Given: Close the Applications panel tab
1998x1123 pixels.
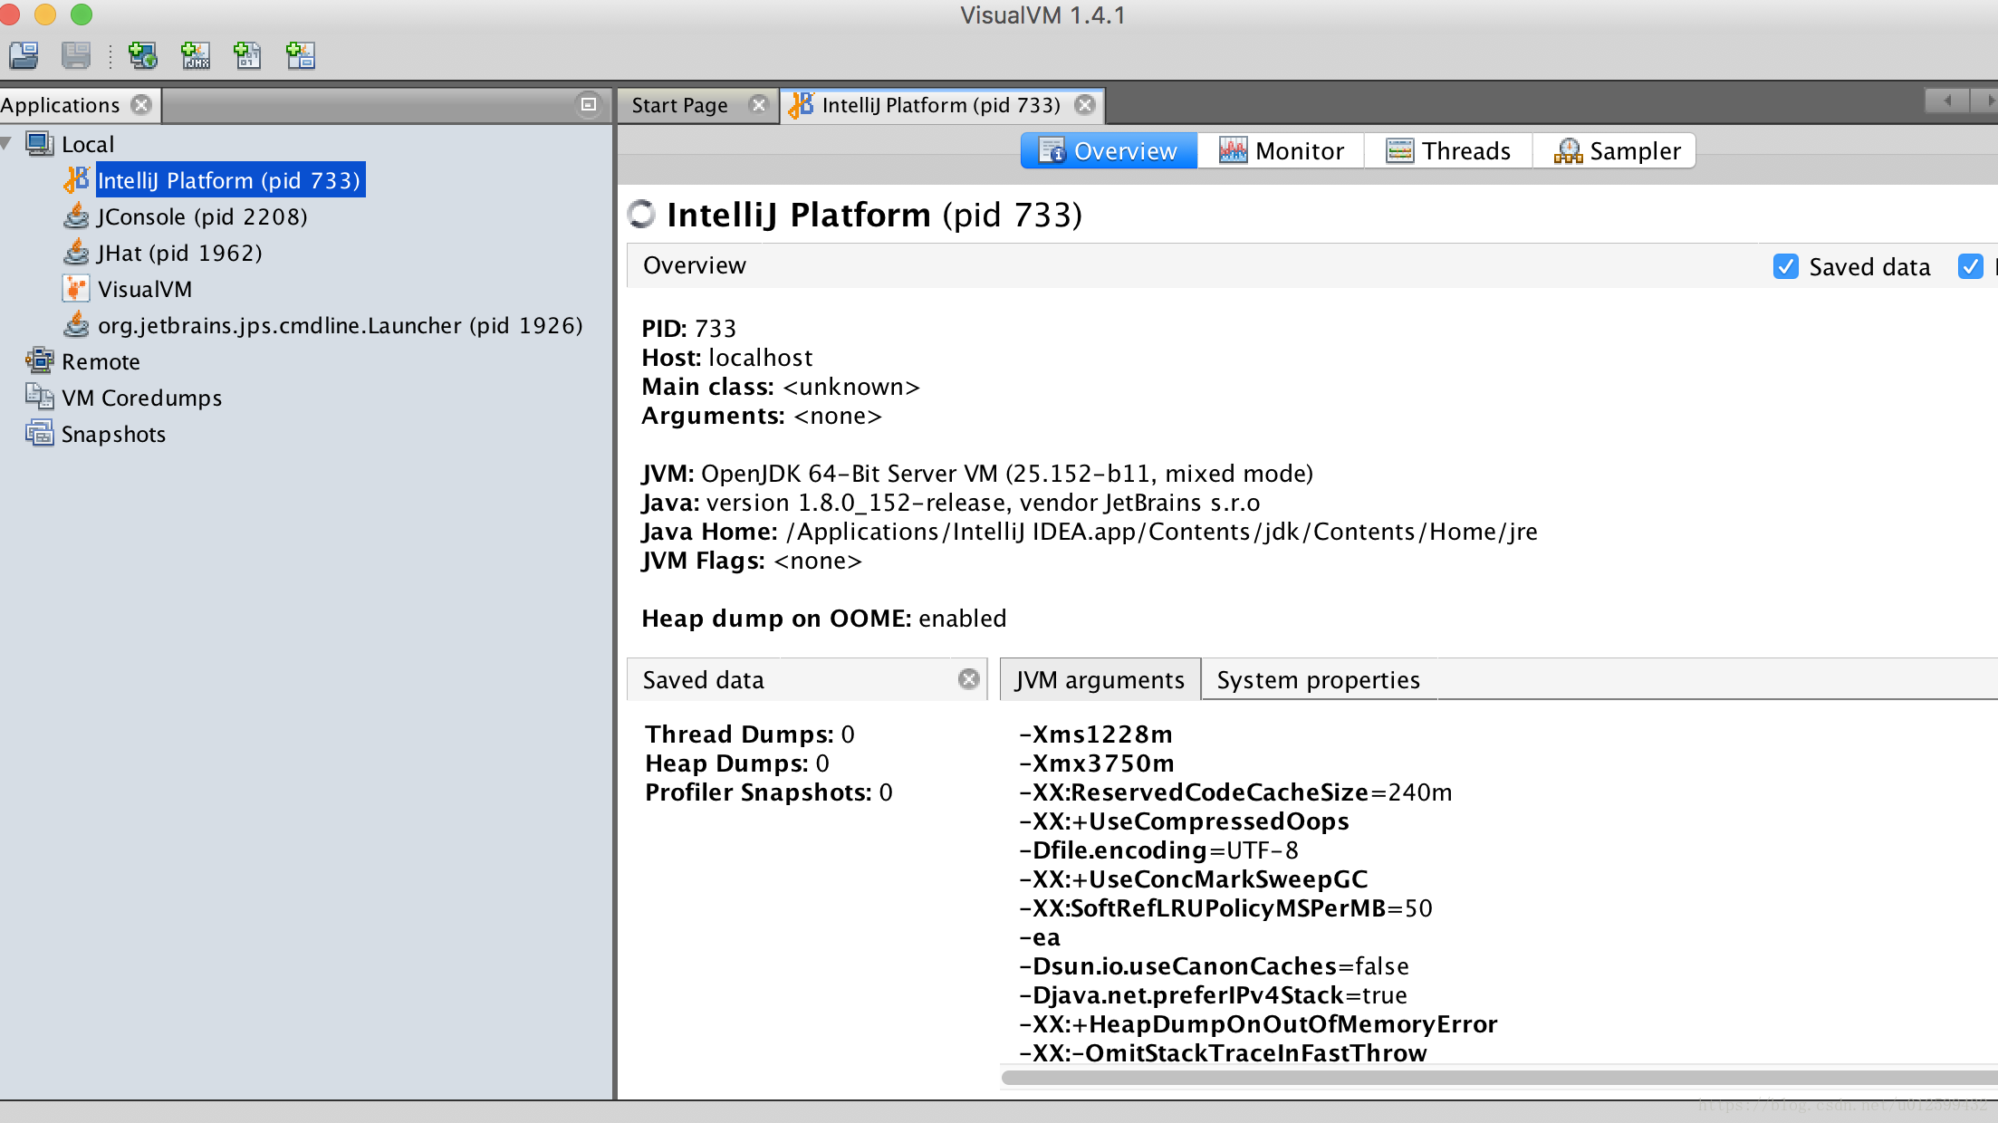Looking at the screenshot, I should [141, 105].
